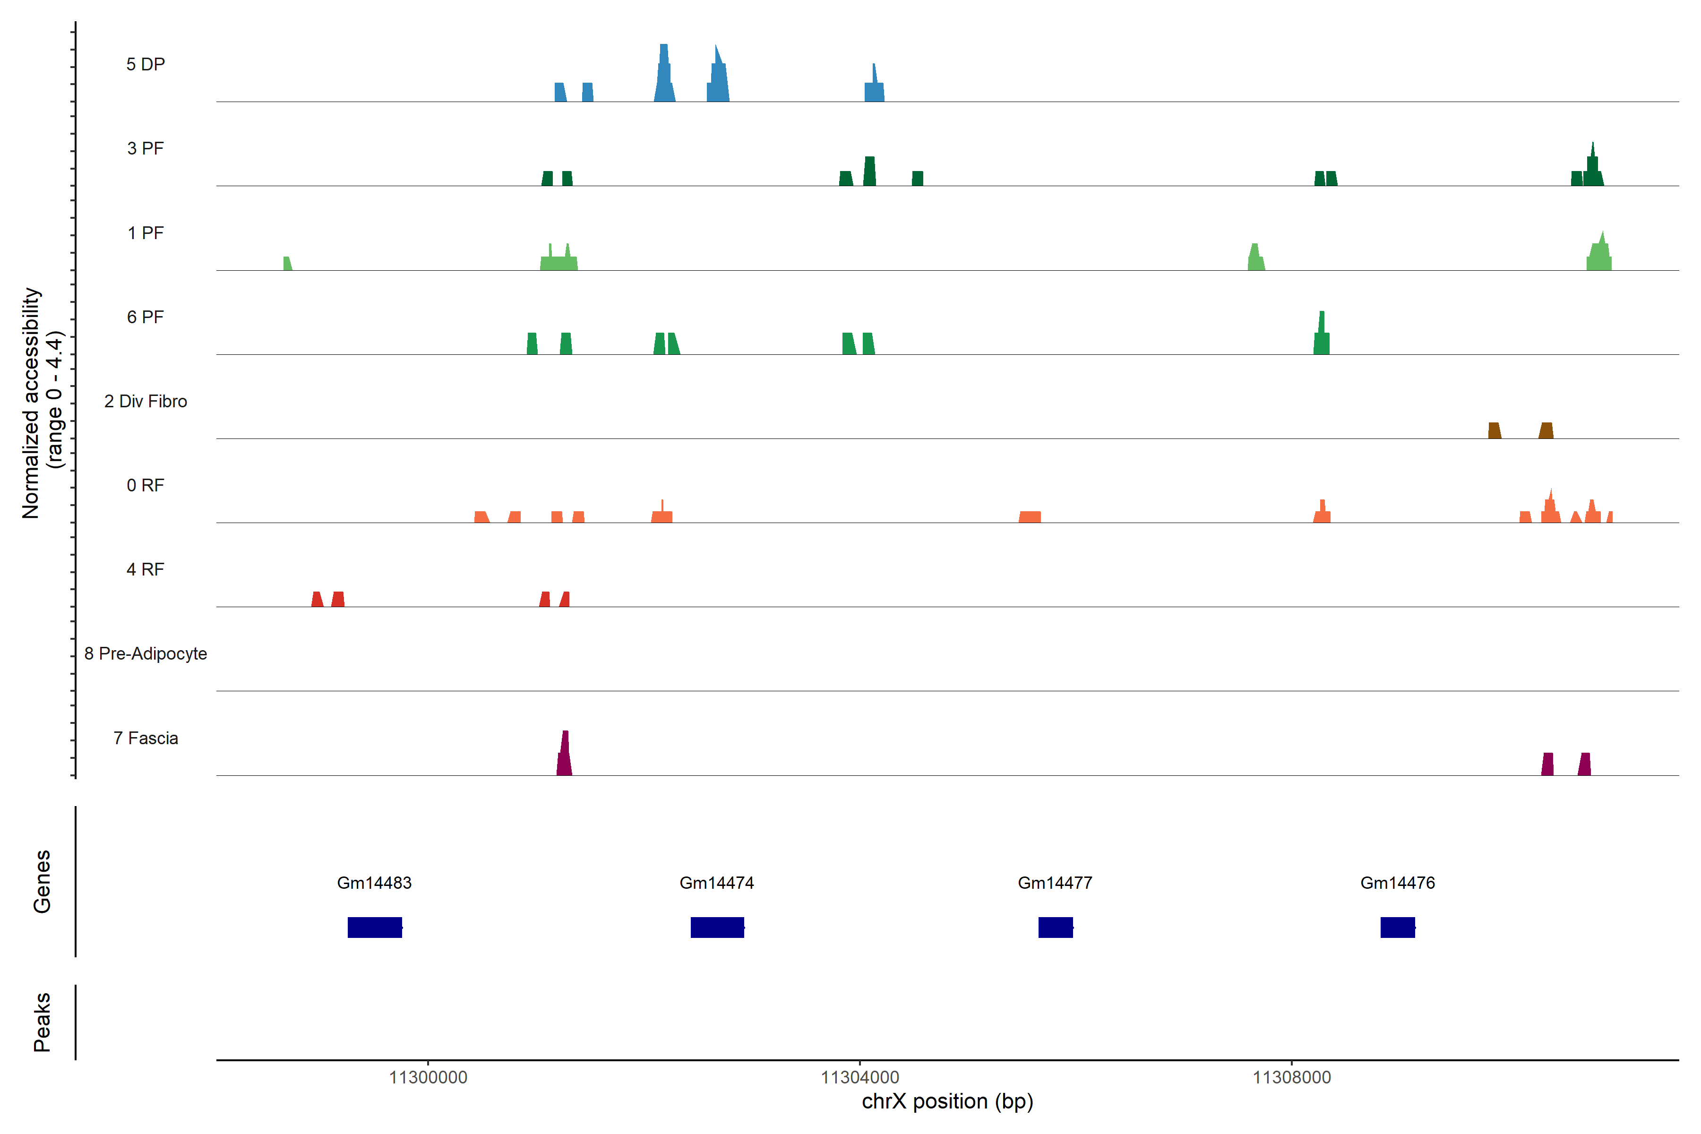Click the 11300000 axis tick label
The width and height of the screenshot is (1701, 1134).
(x=428, y=1078)
